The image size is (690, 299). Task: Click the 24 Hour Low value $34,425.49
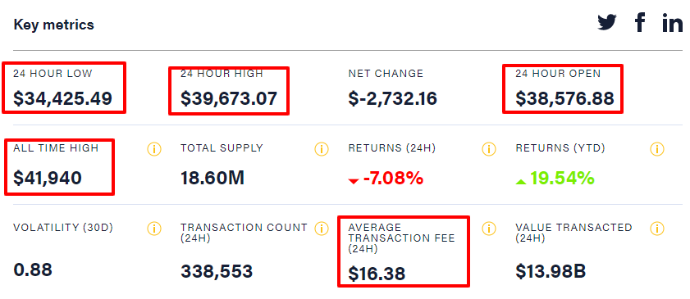tap(62, 98)
